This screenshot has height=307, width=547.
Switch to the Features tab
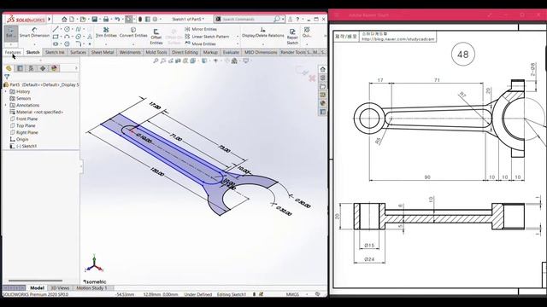pos(13,52)
